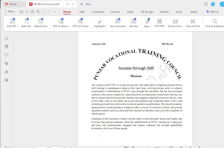Open the comments sidebar panel
The height and width of the screenshot is (148, 224).
7,55
